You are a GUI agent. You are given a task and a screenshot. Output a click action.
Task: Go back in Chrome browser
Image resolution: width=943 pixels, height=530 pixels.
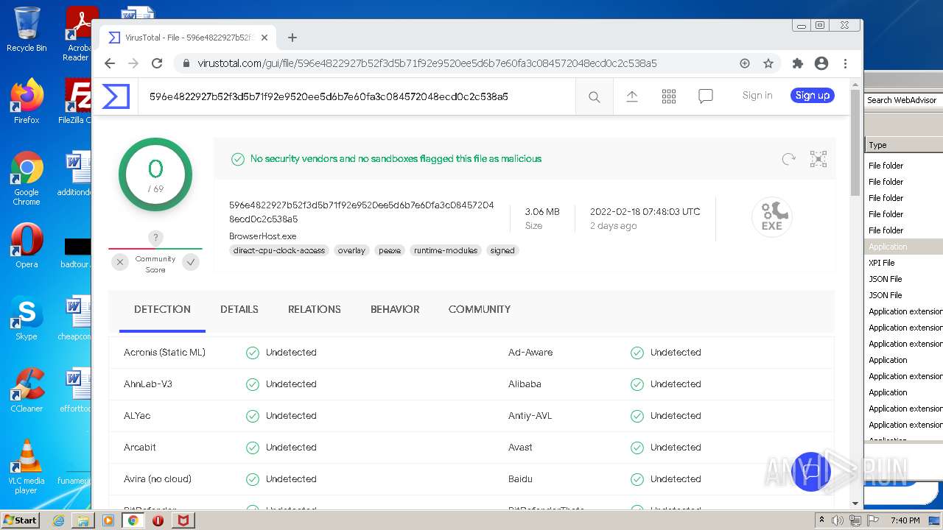[x=110, y=63]
